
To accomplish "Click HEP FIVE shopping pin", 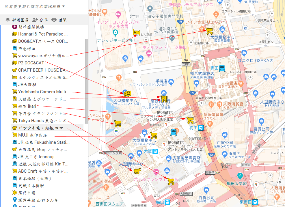I will tap(272, 94).
